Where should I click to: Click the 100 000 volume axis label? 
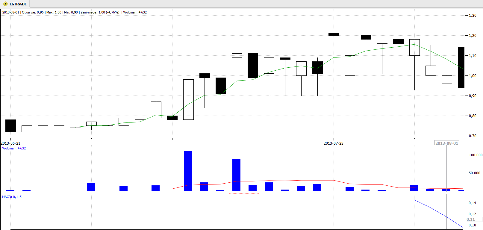(x=476, y=155)
